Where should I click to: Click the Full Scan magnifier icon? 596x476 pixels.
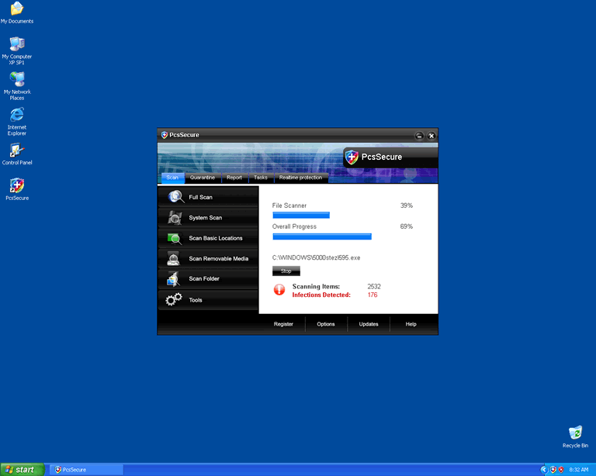pos(175,197)
